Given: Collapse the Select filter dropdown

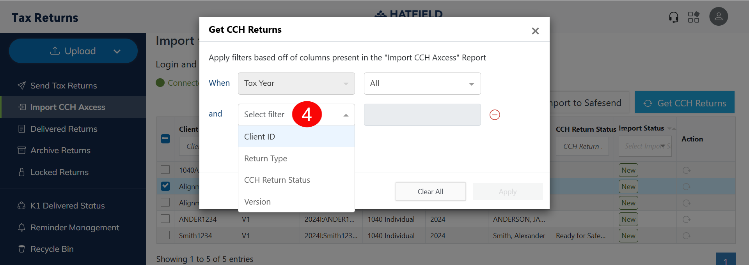Looking at the screenshot, I should [x=346, y=115].
